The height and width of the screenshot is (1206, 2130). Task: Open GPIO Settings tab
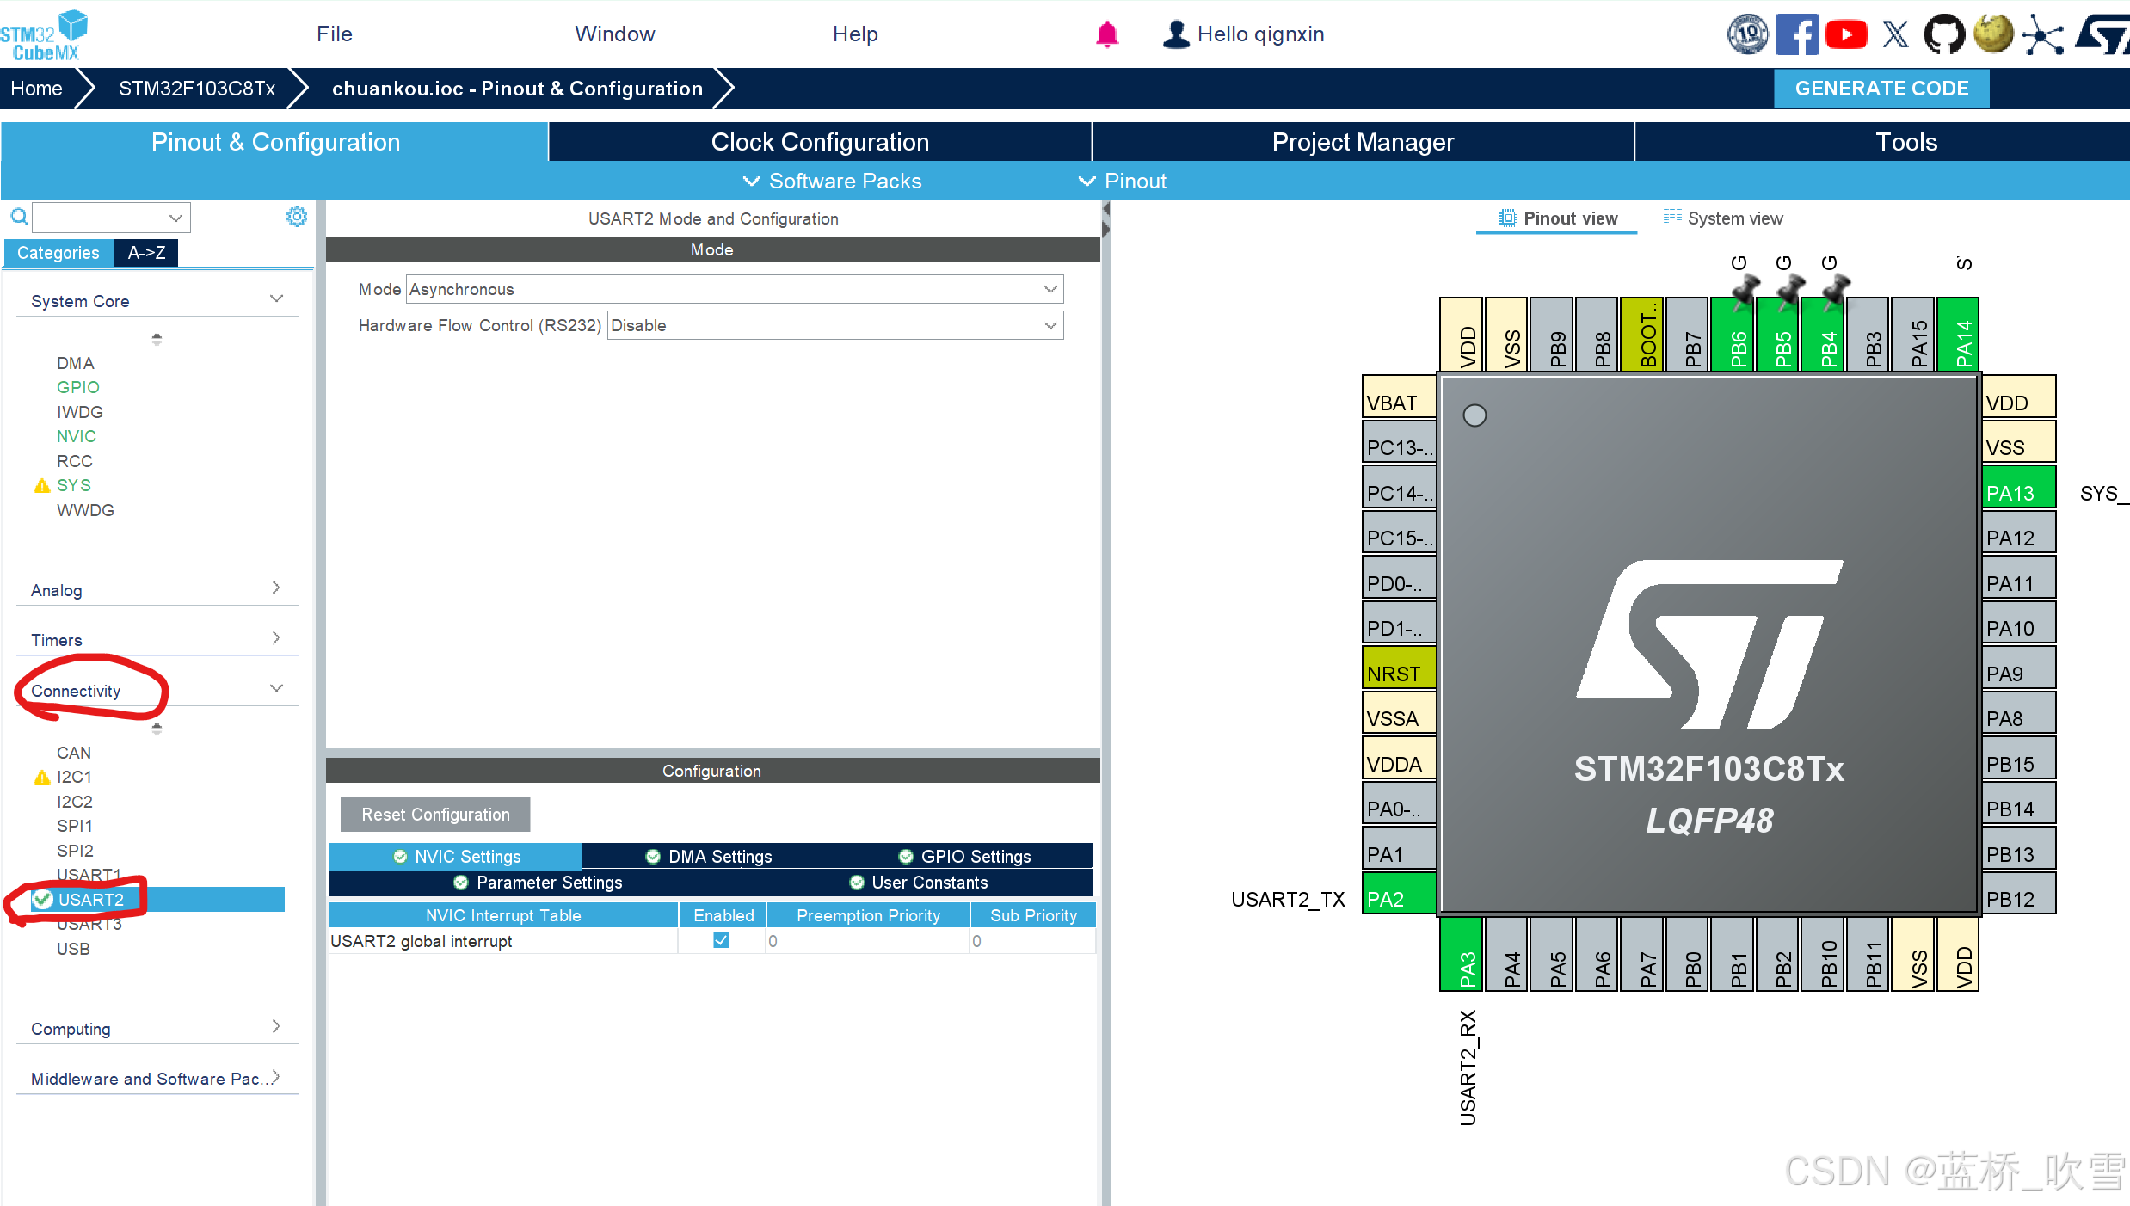963,857
